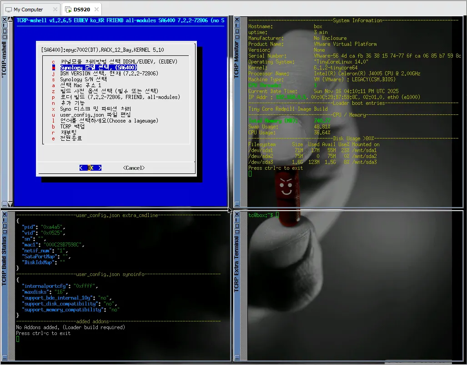
Task: Click the My Computer tab's monitor icon
Action: coord(9,10)
